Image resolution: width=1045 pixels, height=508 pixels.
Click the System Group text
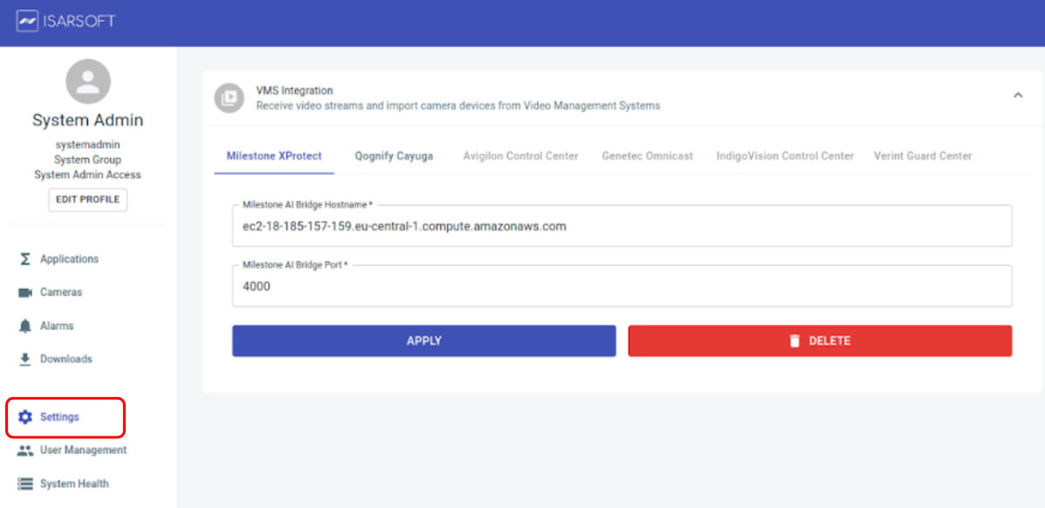88,160
